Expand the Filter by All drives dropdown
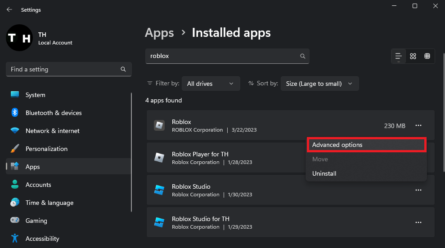 click(x=210, y=84)
